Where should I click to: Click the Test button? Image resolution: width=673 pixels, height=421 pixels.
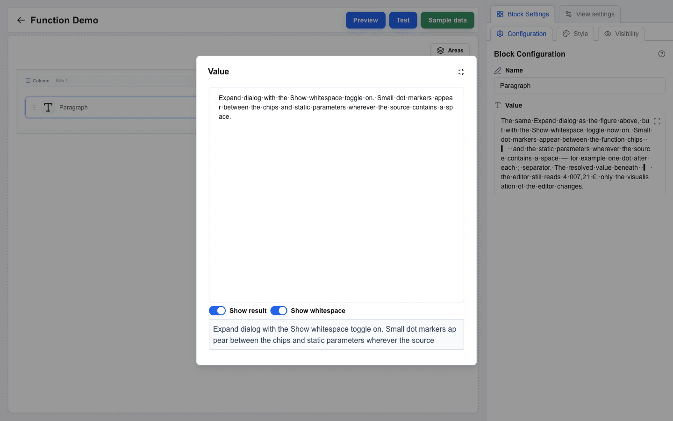(x=403, y=20)
